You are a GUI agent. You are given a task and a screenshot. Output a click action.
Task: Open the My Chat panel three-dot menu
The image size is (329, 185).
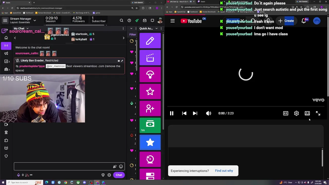[x=123, y=29]
